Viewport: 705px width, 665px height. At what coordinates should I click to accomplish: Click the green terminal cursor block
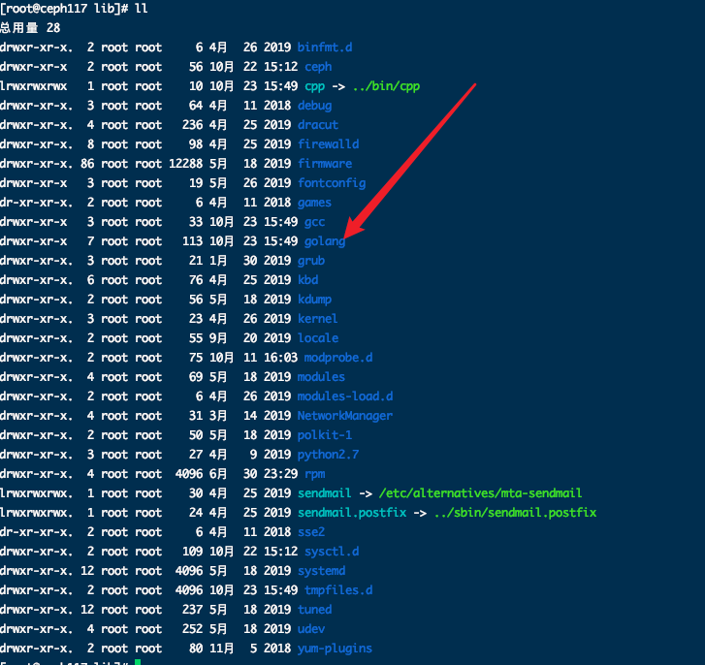pos(138,662)
